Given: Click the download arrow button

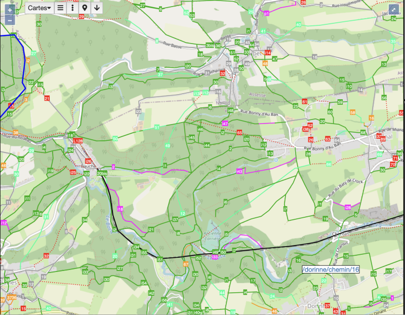Looking at the screenshot, I should click(96, 8).
